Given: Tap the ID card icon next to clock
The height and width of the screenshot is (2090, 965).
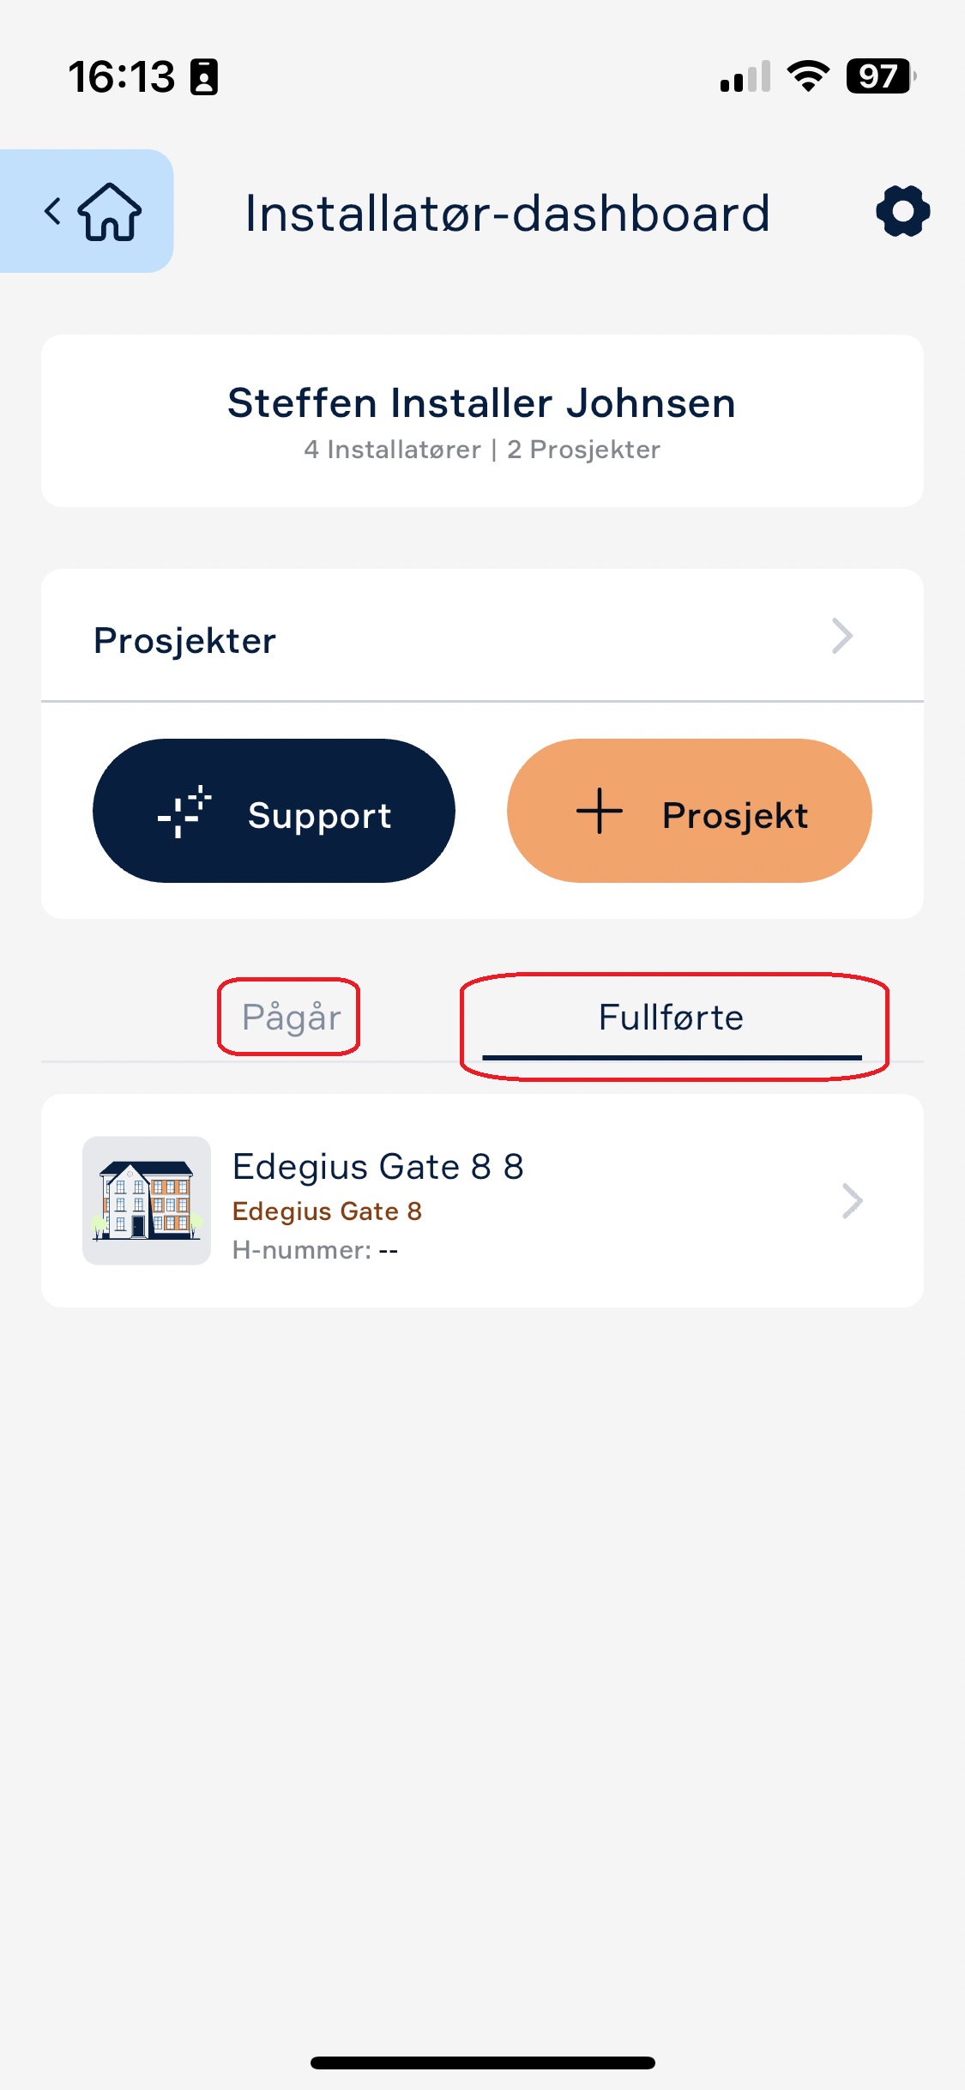Looking at the screenshot, I should point(204,77).
